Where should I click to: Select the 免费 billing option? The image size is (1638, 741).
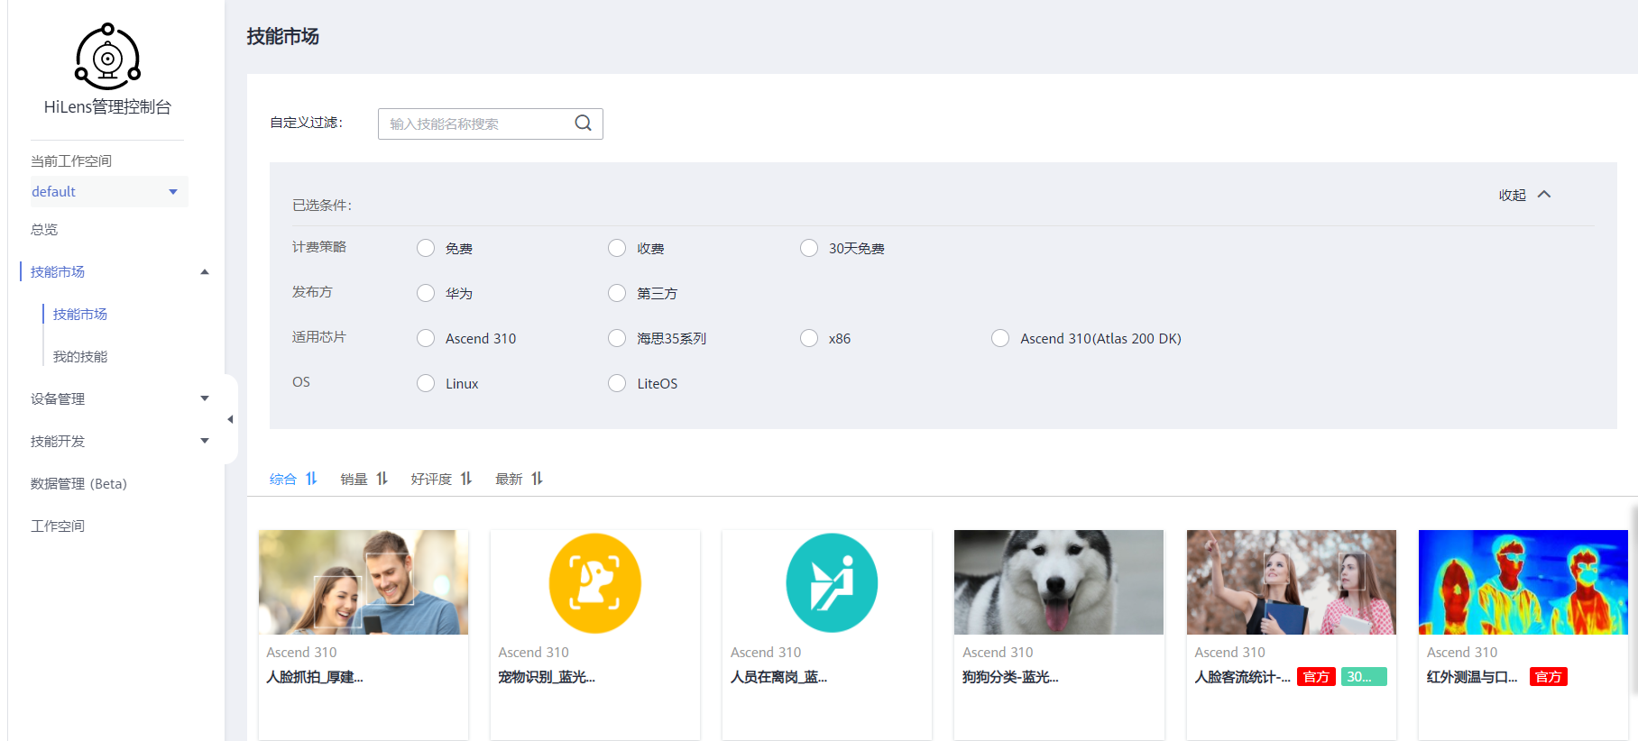coord(426,248)
